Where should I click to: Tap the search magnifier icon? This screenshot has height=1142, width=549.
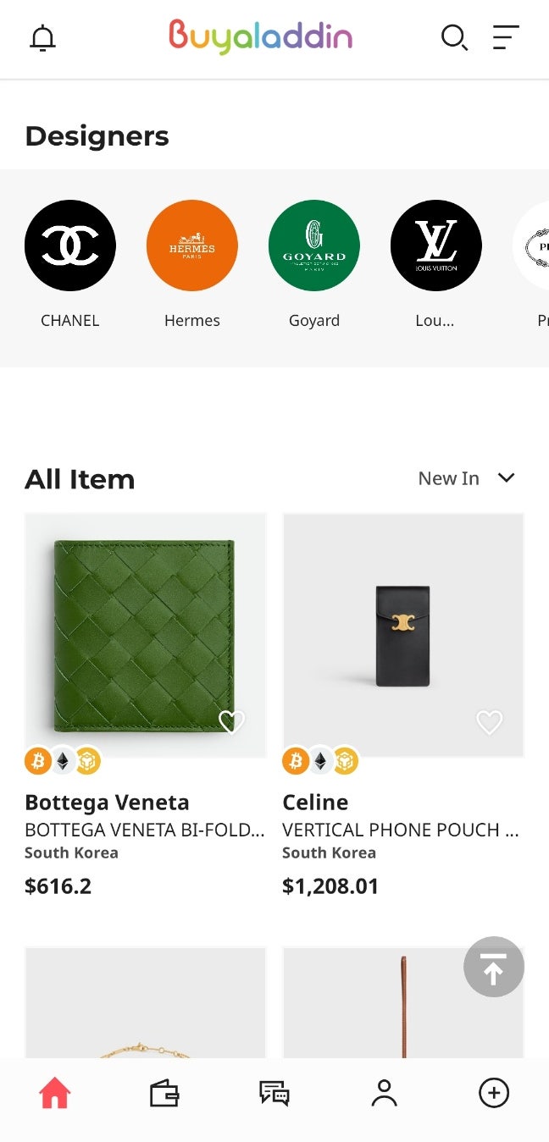click(454, 38)
